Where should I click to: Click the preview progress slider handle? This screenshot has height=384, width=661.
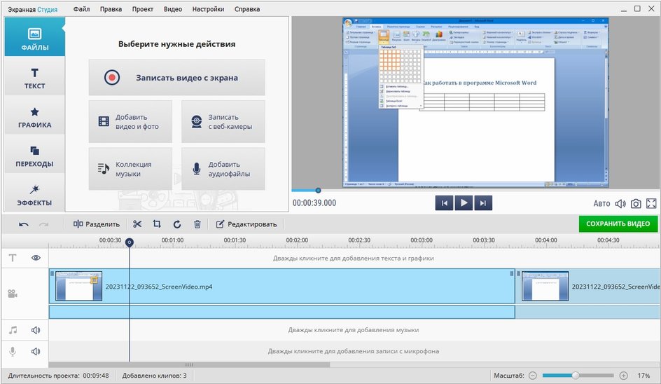[319, 191]
